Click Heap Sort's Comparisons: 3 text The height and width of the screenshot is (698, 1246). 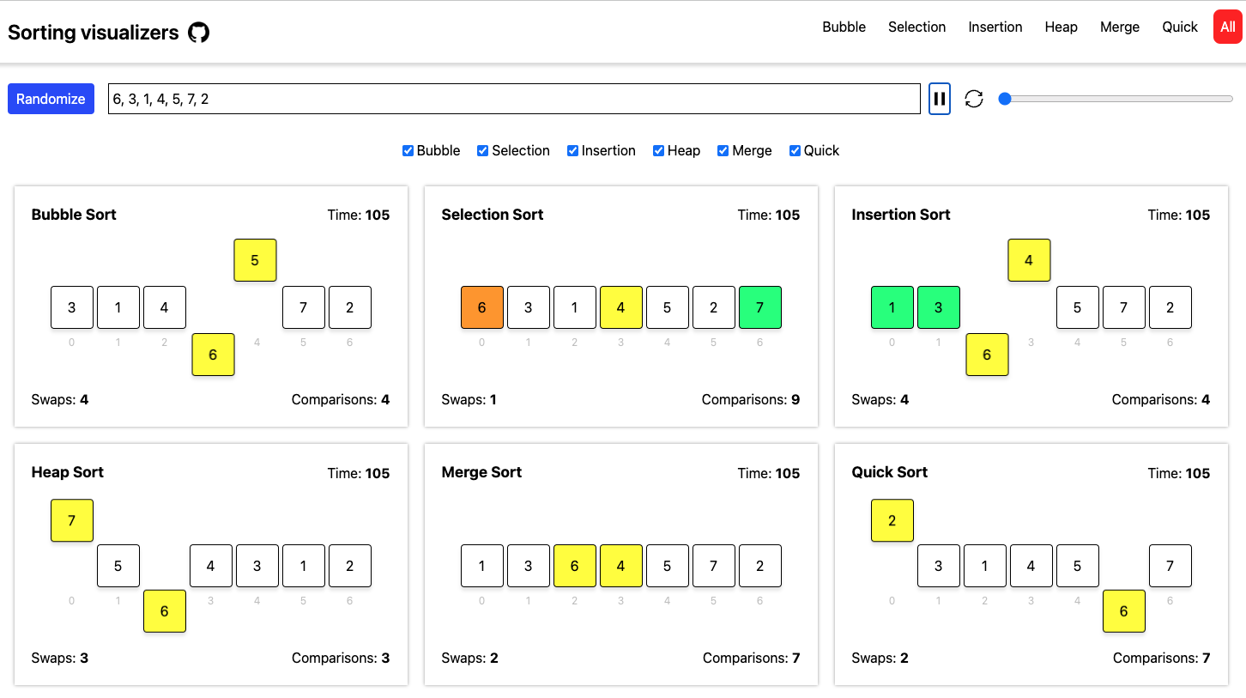(x=341, y=658)
